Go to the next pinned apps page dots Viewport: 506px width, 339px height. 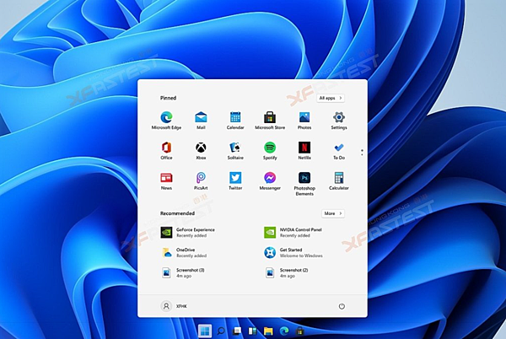[x=362, y=153]
